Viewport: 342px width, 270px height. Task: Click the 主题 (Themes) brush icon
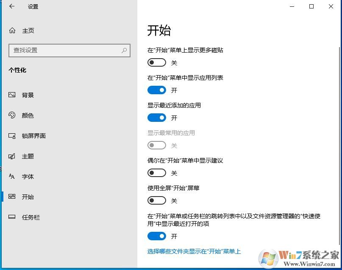[x=12, y=156]
